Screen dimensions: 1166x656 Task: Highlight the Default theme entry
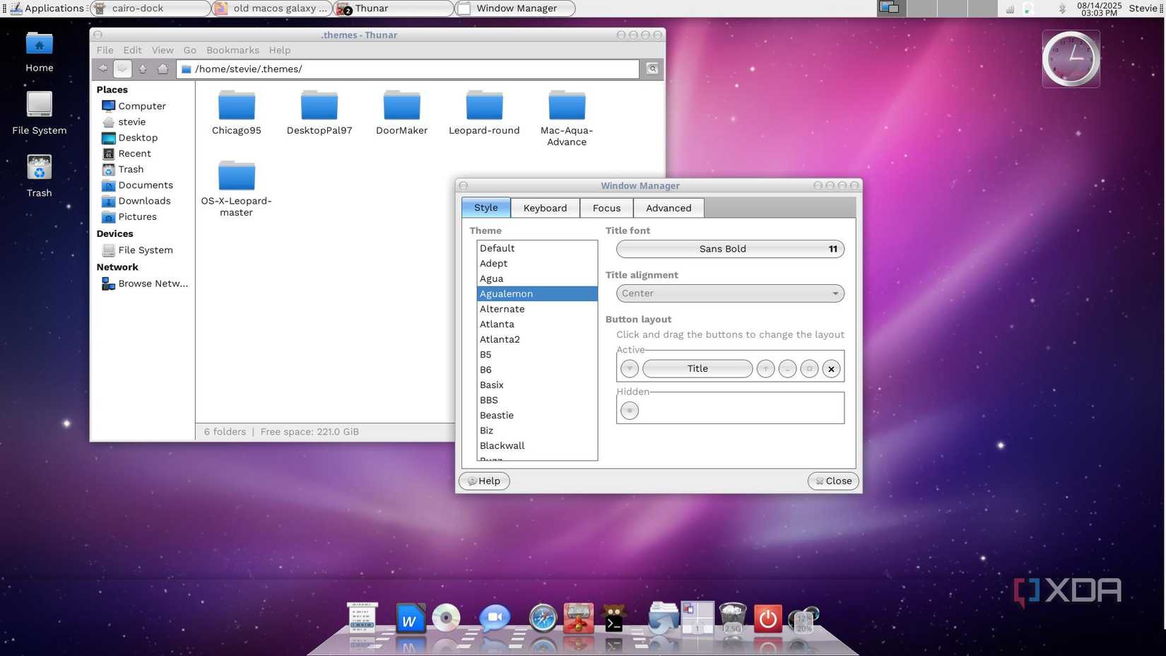click(497, 248)
